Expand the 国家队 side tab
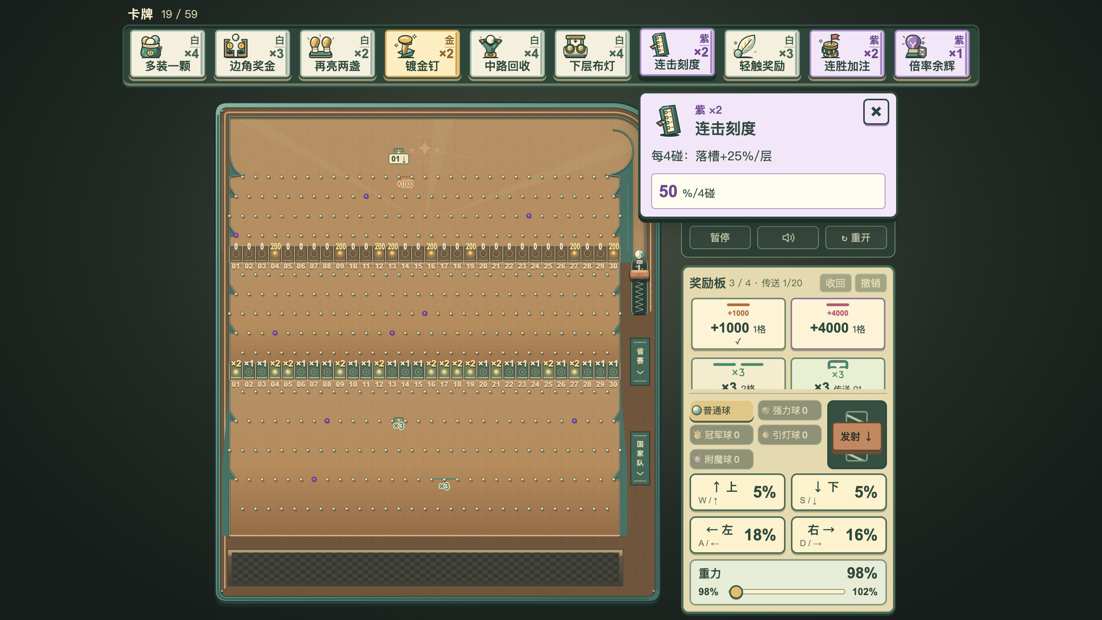The height and width of the screenshot is (620, 1102). (x=640, y=458)
